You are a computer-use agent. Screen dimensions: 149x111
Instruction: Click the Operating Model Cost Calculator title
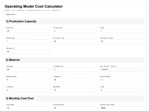pyautogui.click(x=34, y=6)
